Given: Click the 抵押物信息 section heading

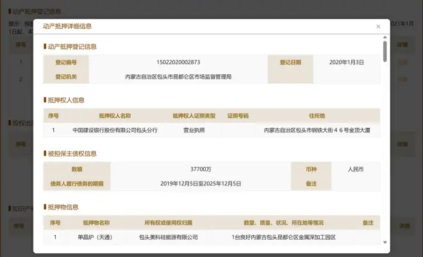Looking at the screenshot, I should (62, 208).
